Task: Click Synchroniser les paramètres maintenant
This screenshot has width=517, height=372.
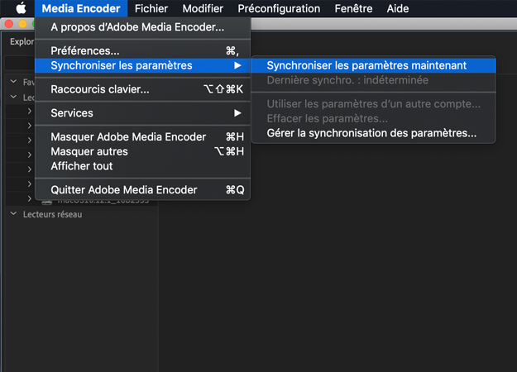Action: pos(366,64)
